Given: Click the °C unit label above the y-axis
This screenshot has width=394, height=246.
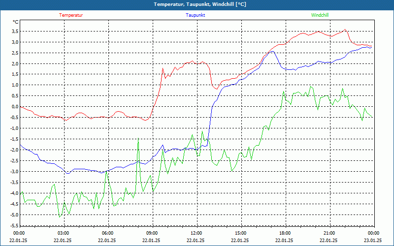Looking at the screenshot, I should coord(16,22).
